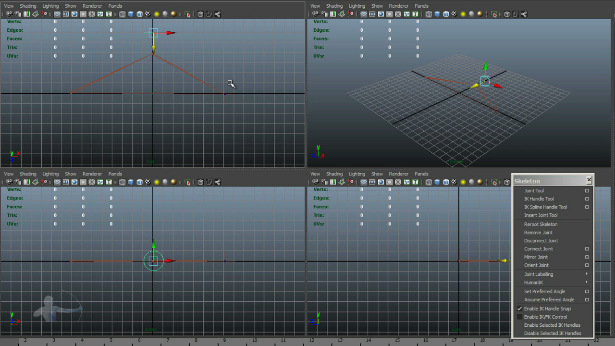Click textured checker icon in top view toolbar

coord(148,14)
